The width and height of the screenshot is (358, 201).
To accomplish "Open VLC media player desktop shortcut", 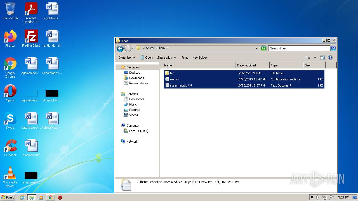I will pyautogui.click(x=10, y=177).
